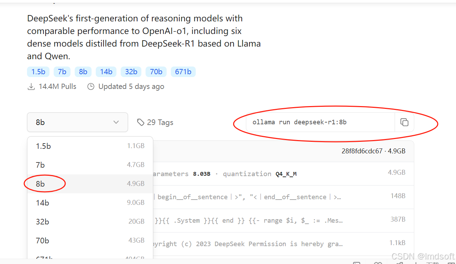Click the Updated 5 days ago text
Image resolution: width=456 pixels, height=264 pixels.
131,86
